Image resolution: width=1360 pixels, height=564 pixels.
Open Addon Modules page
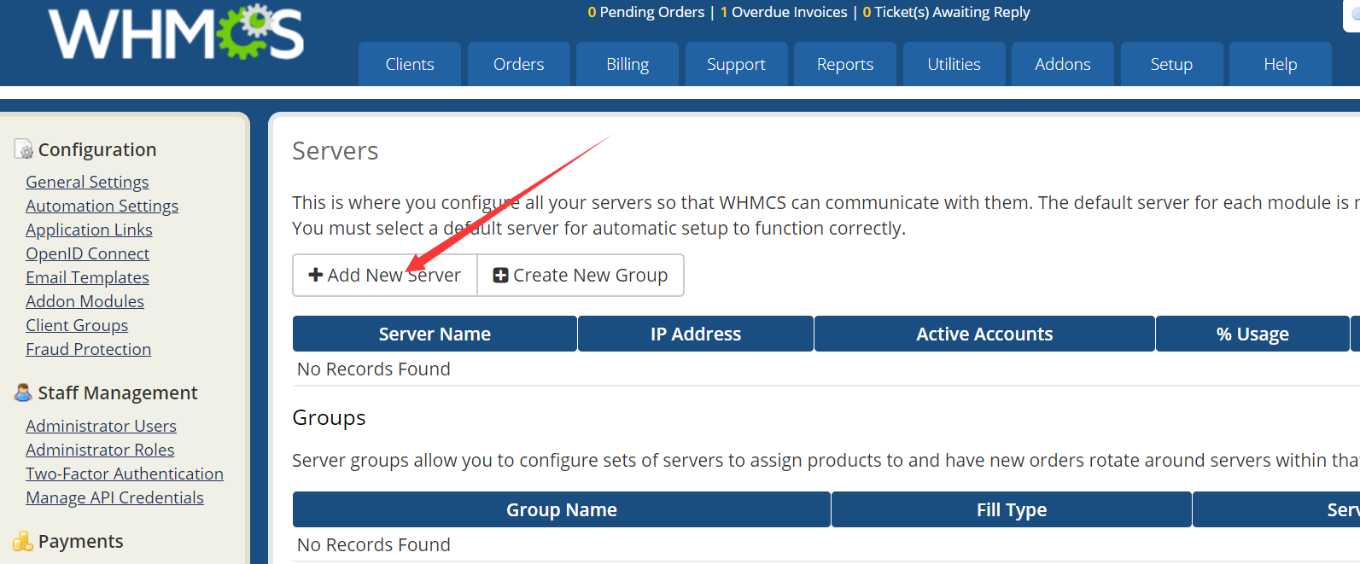[85, 301]
